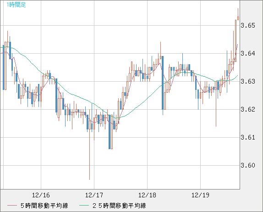This screenshot has width=263, height=212.
Task: Click the purple legend line swatch
Action: [12, 206]
